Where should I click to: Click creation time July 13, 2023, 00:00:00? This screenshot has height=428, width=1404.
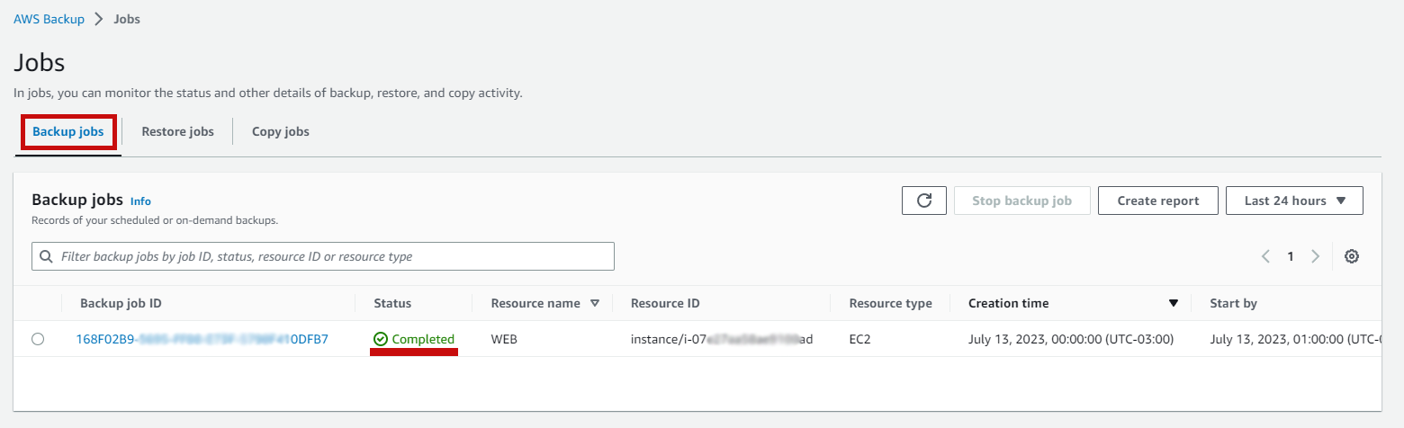click(1071, 339)
